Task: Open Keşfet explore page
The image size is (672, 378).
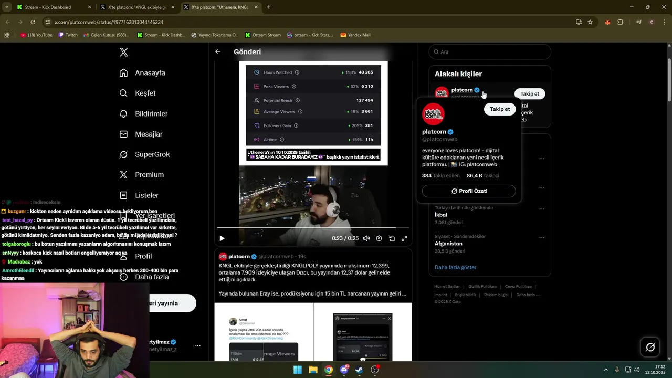Action: click(x=138, y=93)
